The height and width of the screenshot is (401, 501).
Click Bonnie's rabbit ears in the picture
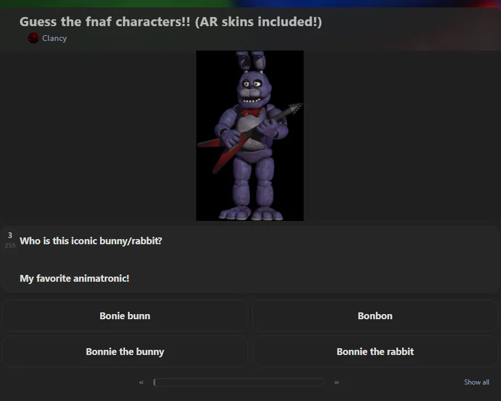coord(251,61)
